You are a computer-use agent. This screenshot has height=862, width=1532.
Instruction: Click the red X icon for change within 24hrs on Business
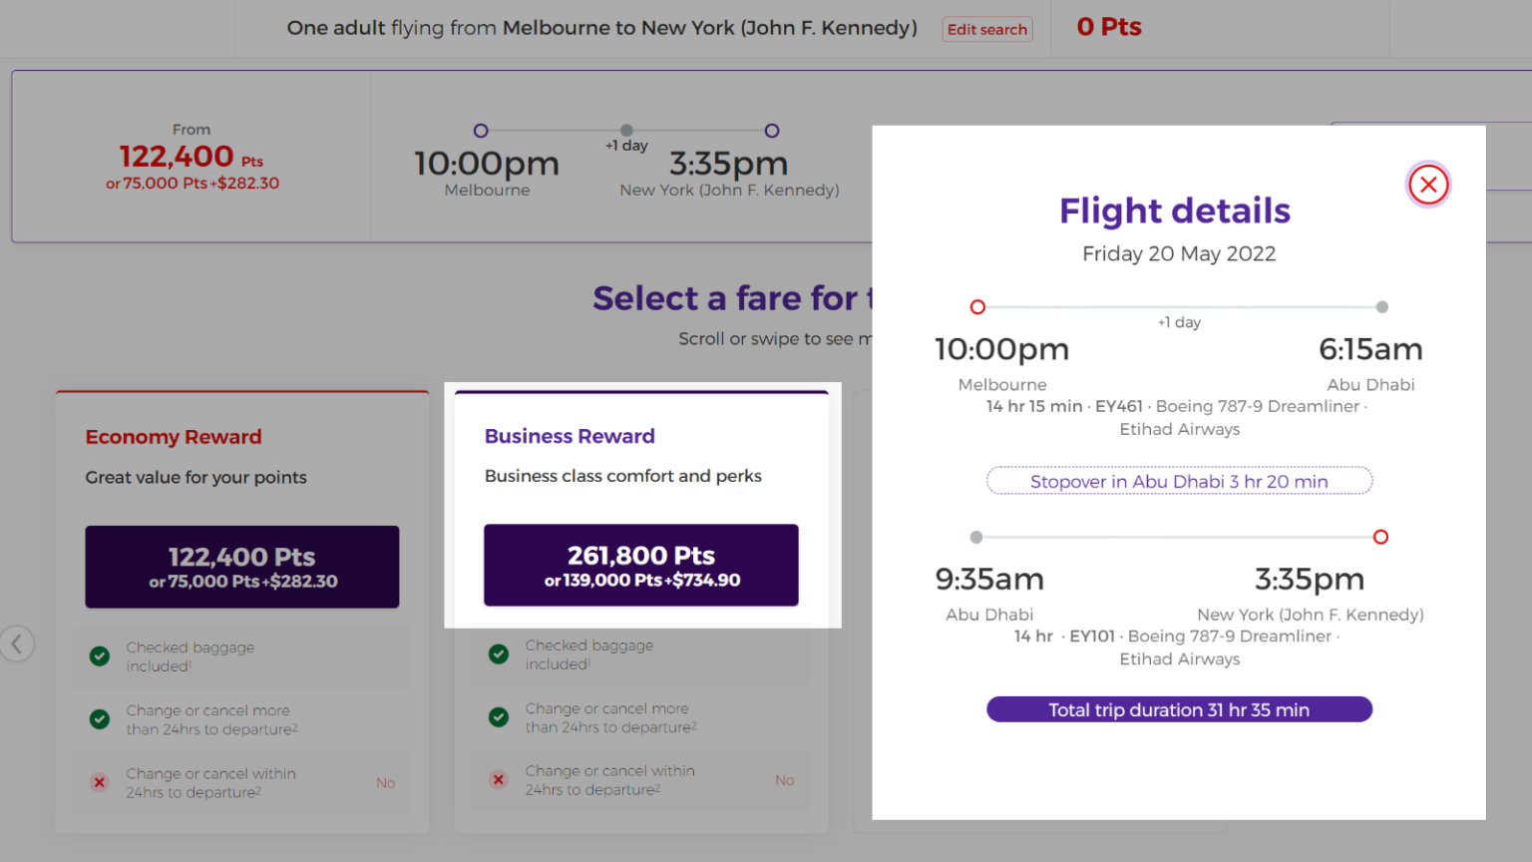coord(499,779)
